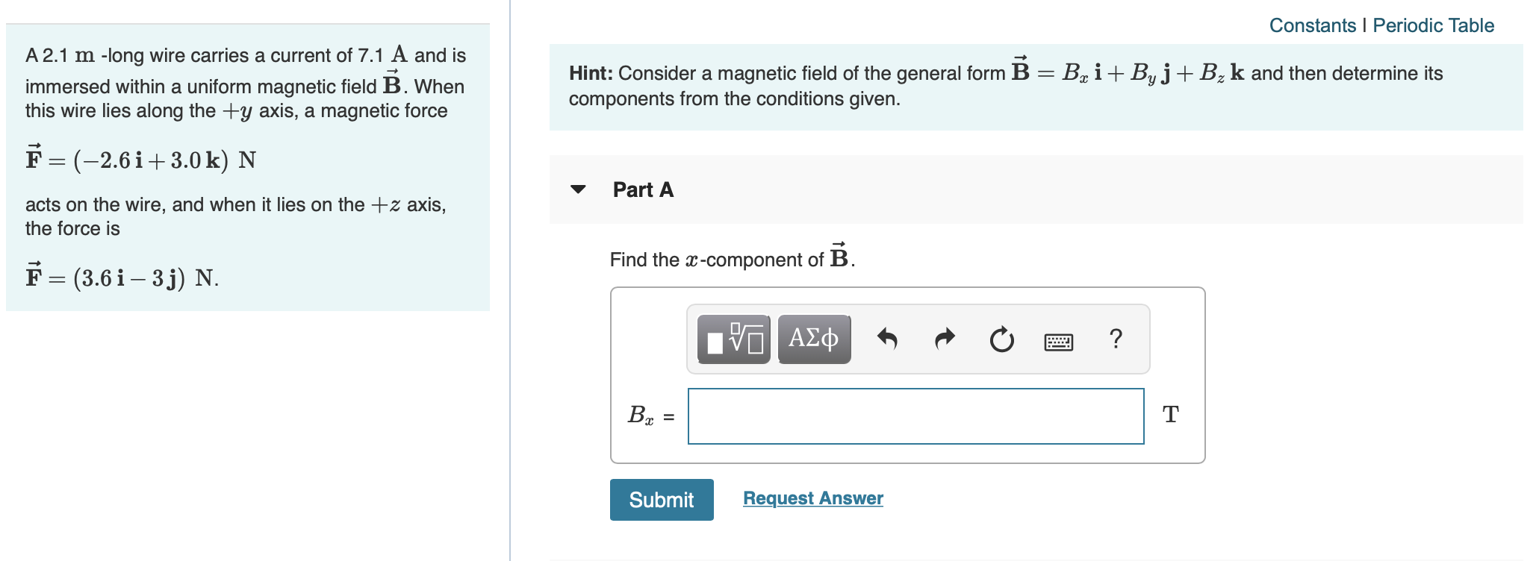Submit the answer for Part A
1536x561 pixels.
pyautogui.click(x=661, y=500)
